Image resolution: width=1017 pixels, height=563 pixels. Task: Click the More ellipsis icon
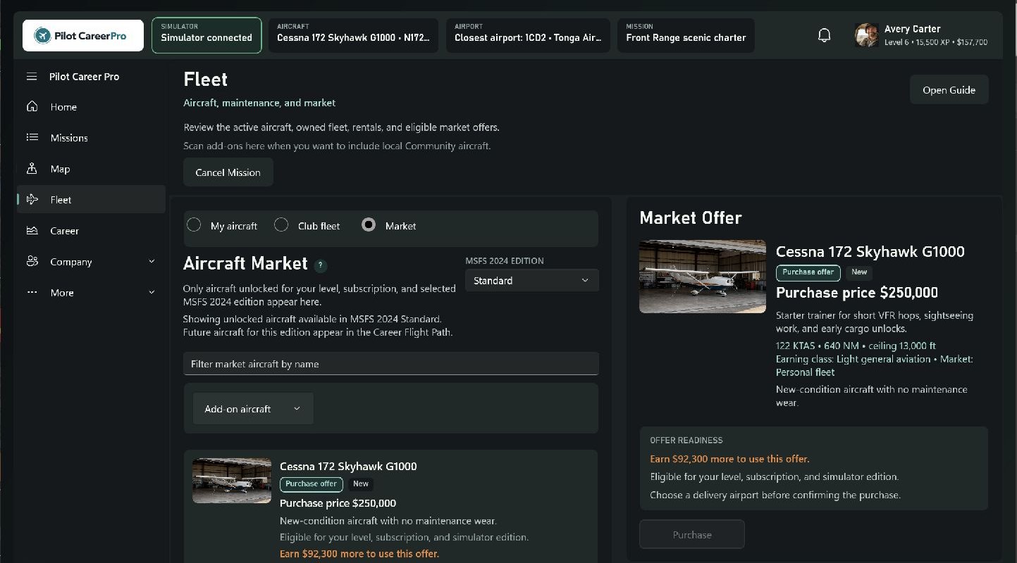coord(32,293)
